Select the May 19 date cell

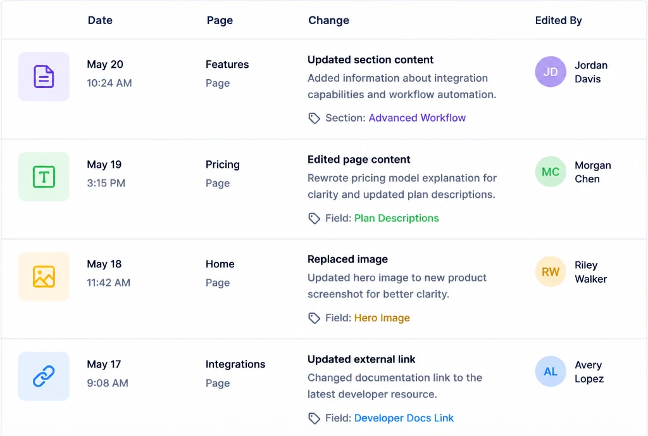tap(104, 165)
